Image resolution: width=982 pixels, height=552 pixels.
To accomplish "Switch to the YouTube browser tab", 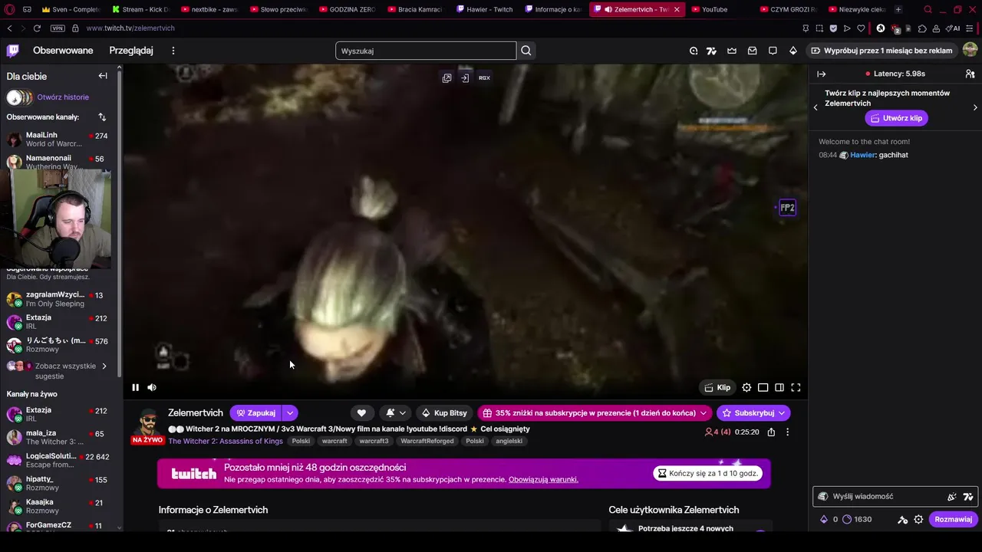I will pyautogui.click(x=709, y=9).
